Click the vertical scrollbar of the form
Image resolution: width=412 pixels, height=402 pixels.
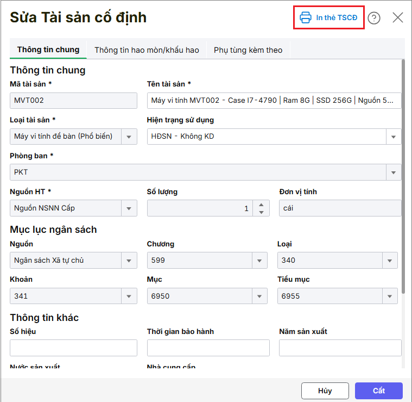[x=403, y=176]
